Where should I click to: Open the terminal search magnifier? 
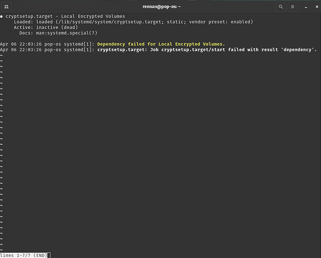click(281, 7)
